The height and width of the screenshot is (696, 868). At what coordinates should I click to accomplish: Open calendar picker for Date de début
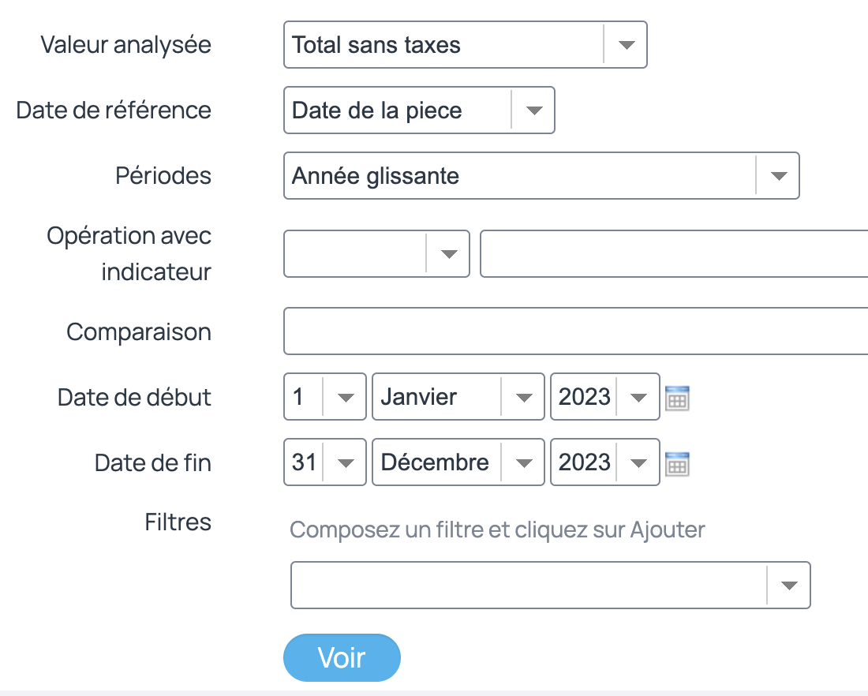point(676,399)
